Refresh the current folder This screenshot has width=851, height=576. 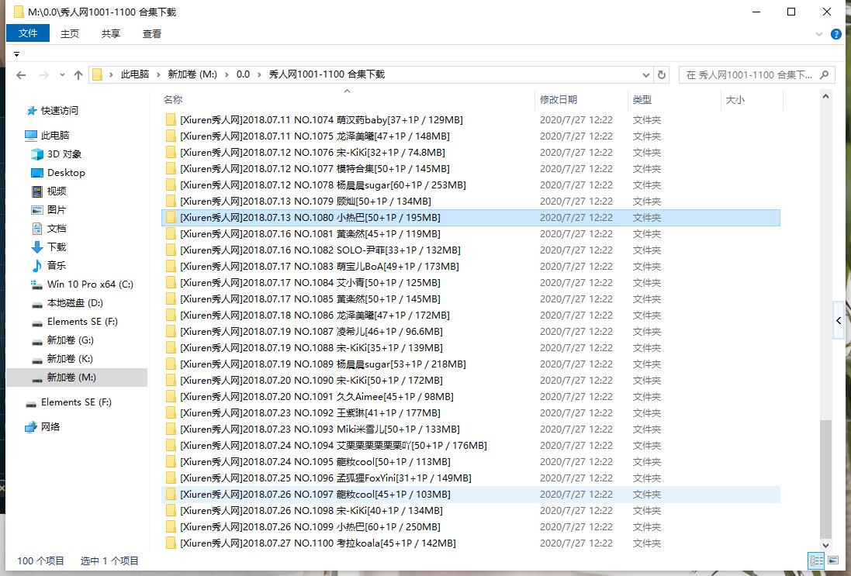click(x=662, y=75)
